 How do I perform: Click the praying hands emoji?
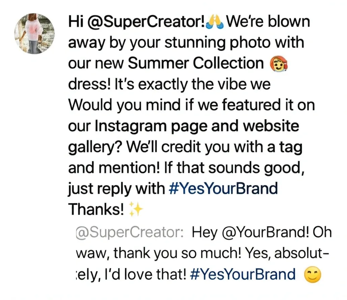(215, 22)
